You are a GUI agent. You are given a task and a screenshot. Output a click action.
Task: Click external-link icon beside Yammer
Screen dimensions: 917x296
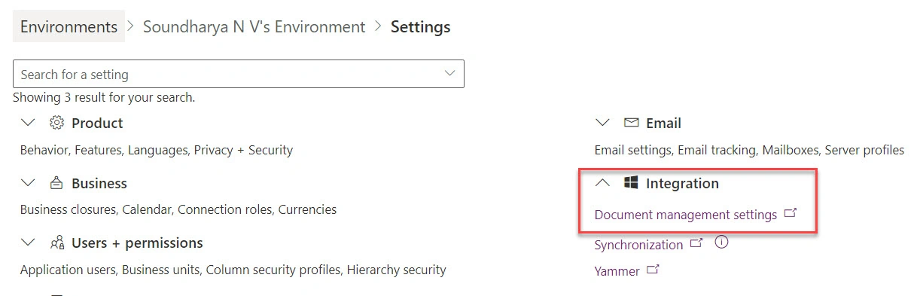pos(653,269)
